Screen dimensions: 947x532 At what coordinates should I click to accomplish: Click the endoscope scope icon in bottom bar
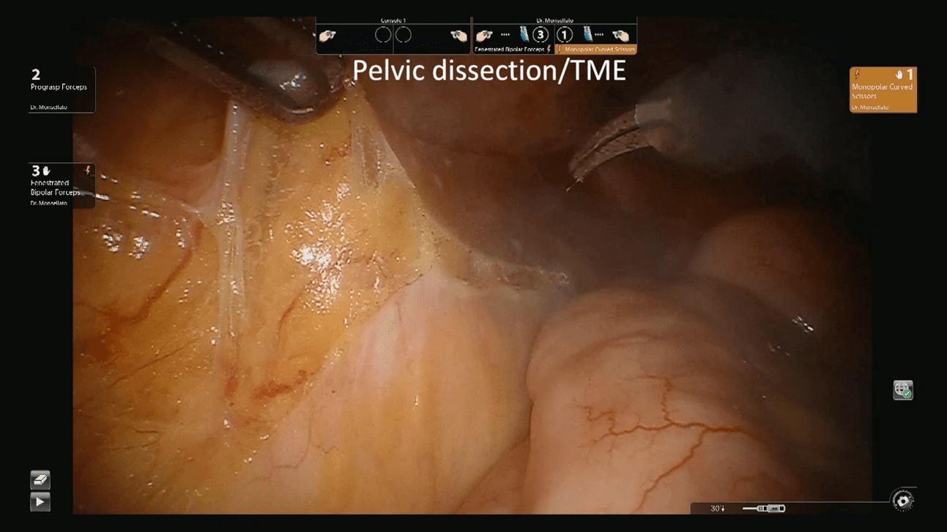point(764,508)
